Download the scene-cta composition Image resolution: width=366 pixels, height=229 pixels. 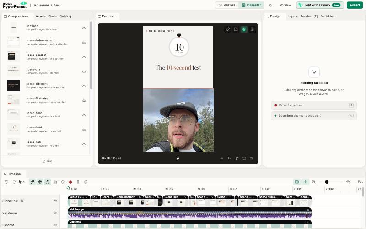84,71
